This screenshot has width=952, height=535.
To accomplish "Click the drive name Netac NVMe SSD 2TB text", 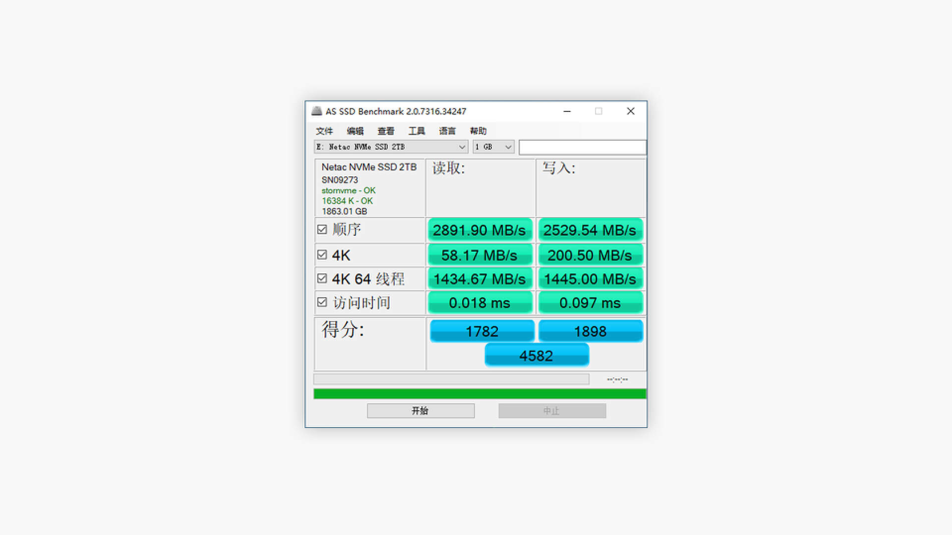I will [x=369, y=167].
